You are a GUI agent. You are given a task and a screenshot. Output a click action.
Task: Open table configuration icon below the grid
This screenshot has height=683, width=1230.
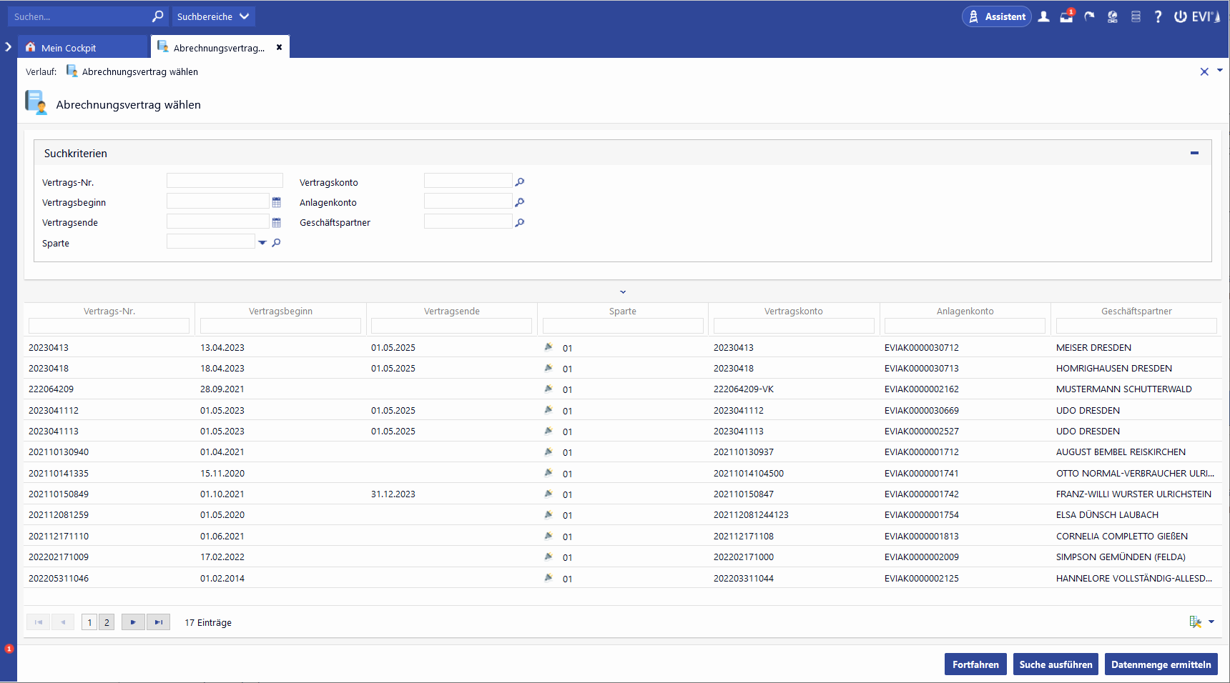tap(1196, 622)
